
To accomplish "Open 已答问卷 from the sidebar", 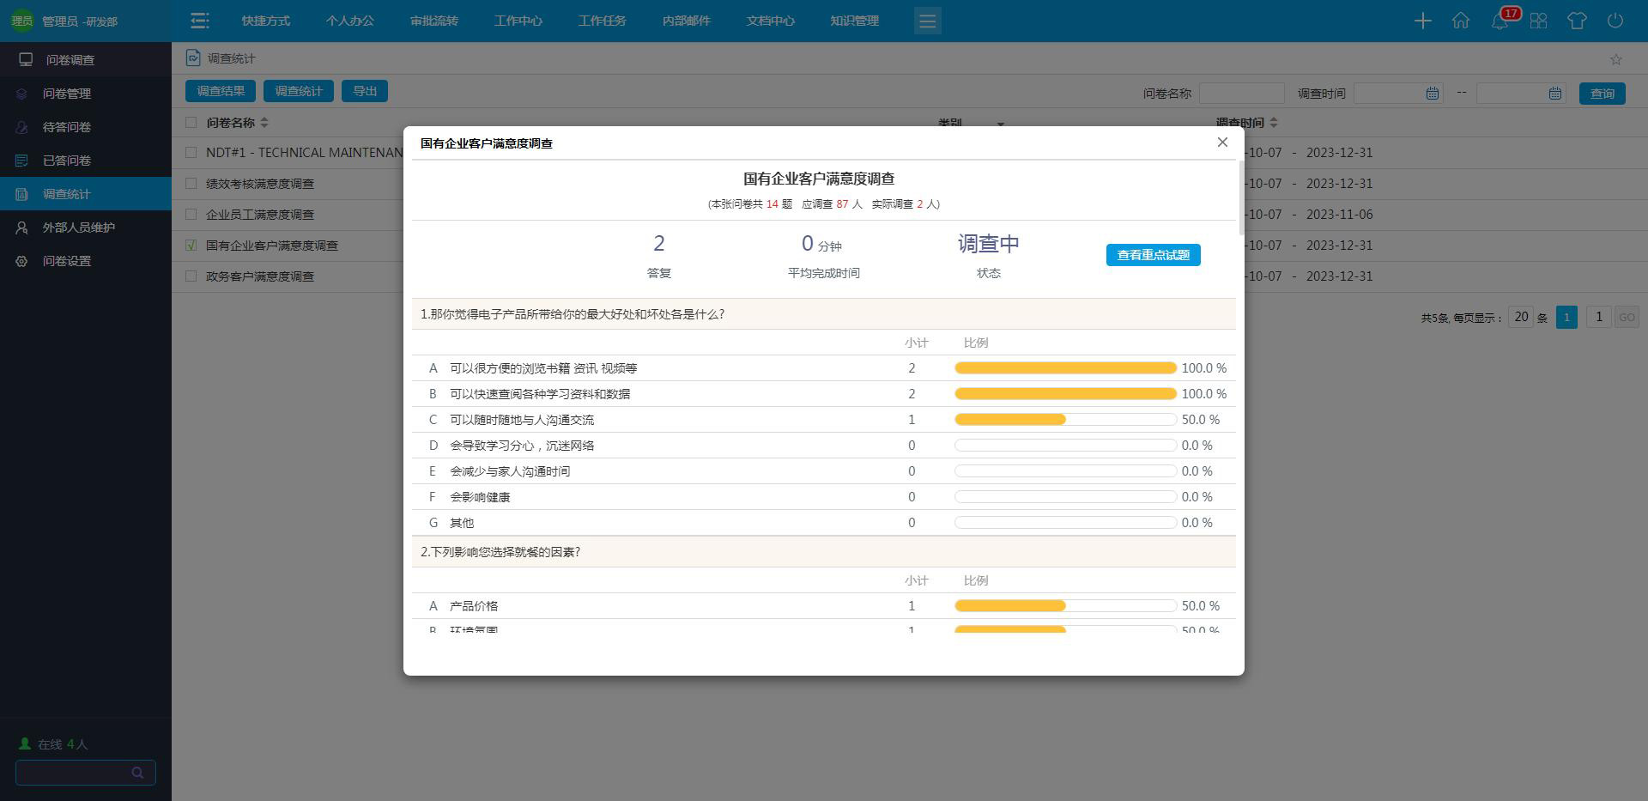I will point(66,160).
